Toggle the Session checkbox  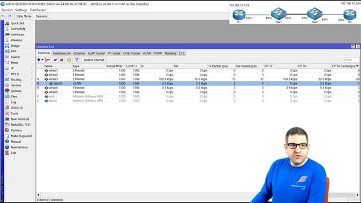pyautogui.click(x=49, y=16)
